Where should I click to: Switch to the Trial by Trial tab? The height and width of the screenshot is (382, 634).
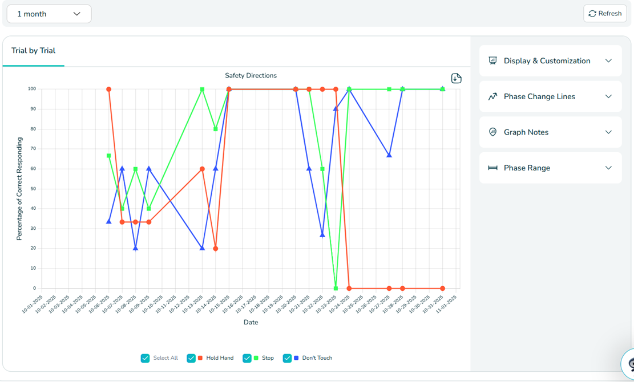(33, 51)
